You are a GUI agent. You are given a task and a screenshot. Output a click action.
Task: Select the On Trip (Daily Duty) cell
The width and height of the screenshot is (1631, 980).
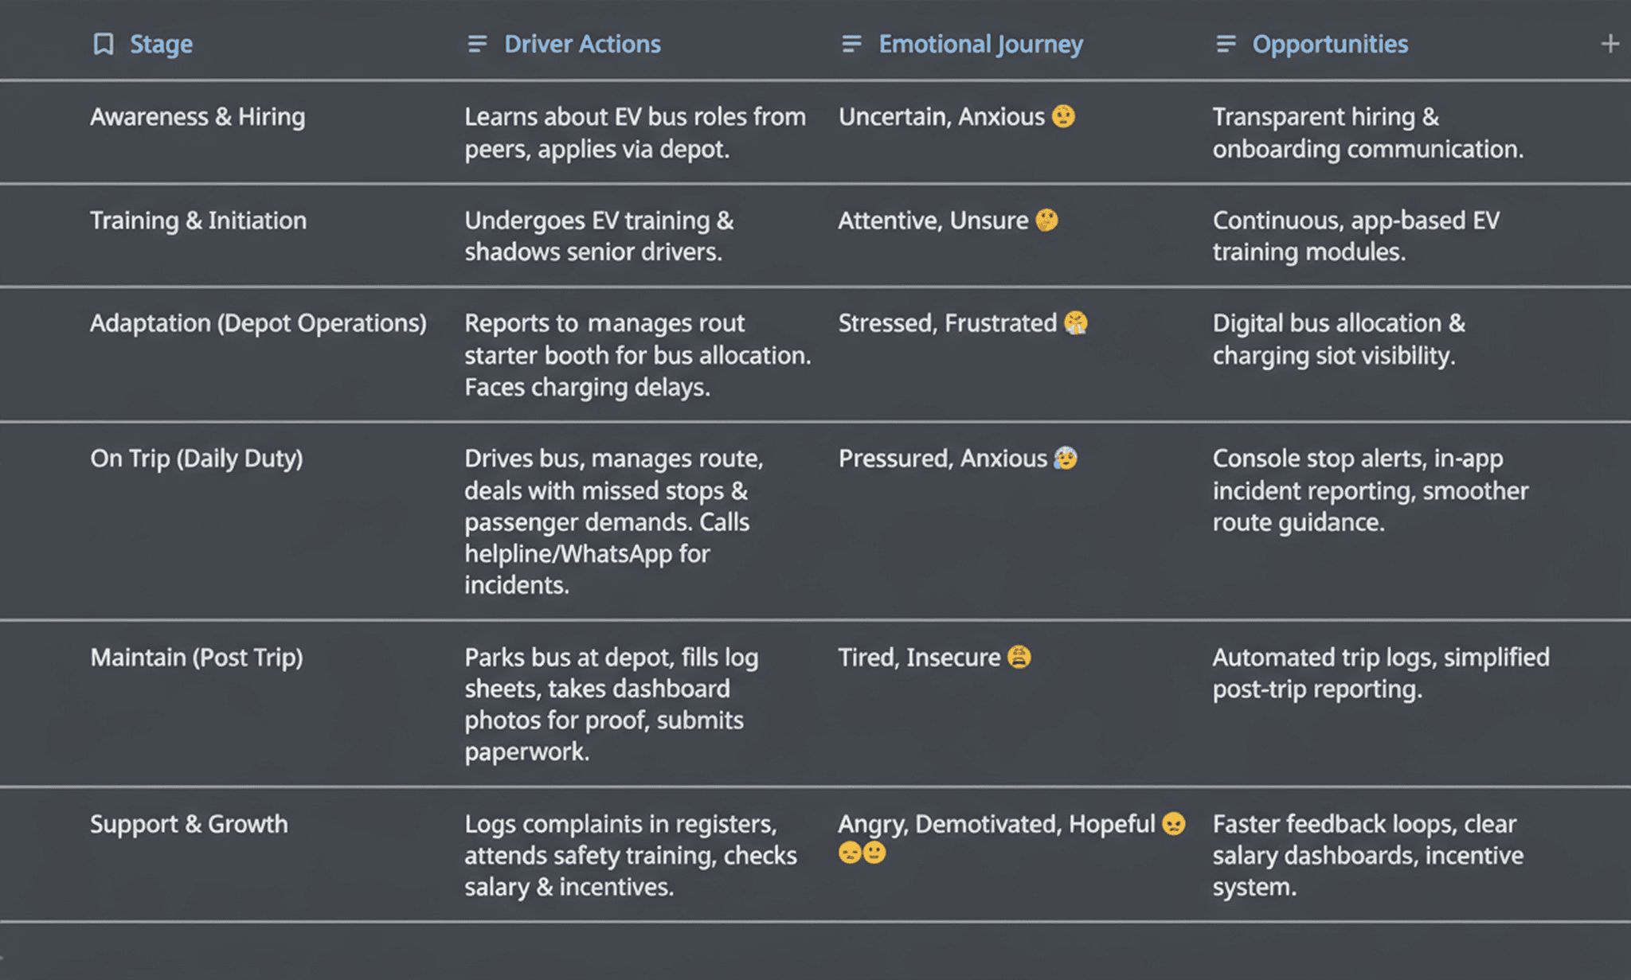[197, 459]
